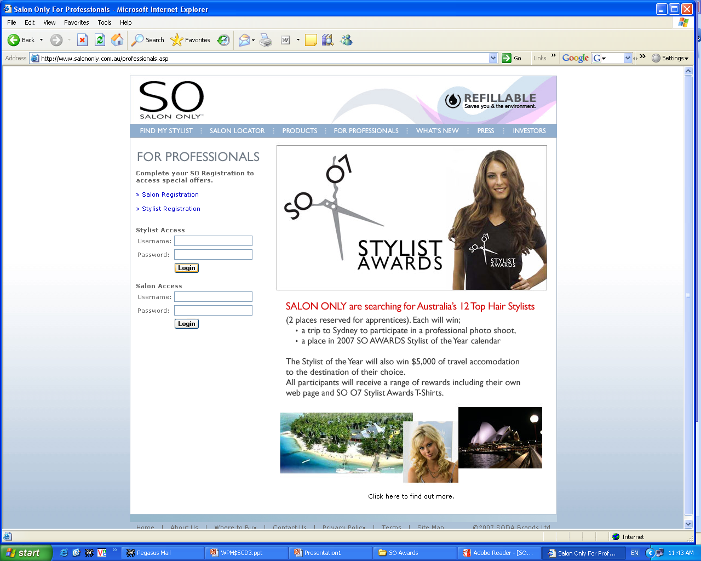Click the Salon Access Username field
The height and width of the screenshot is (561, 701).
(x=213, y=297)
